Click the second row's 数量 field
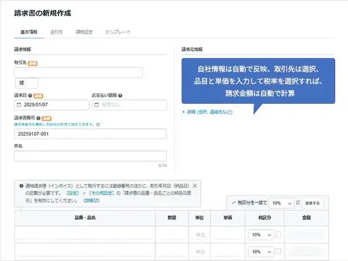348x261 pixels. point(172,252)
